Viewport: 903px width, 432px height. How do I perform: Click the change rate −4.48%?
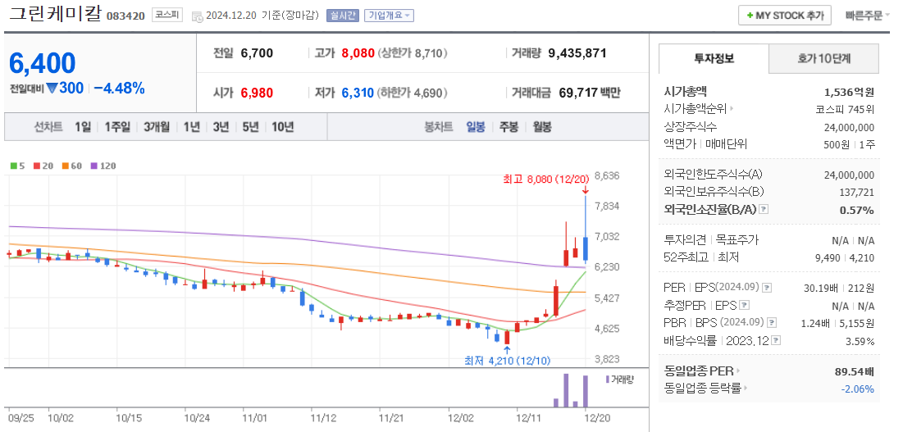(x=119, y=89)
